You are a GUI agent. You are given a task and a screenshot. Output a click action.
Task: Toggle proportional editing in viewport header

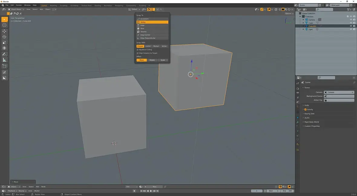click(x=157, y=10)
